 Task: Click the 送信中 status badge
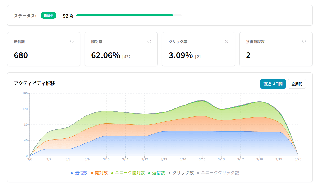coord(49,16)
